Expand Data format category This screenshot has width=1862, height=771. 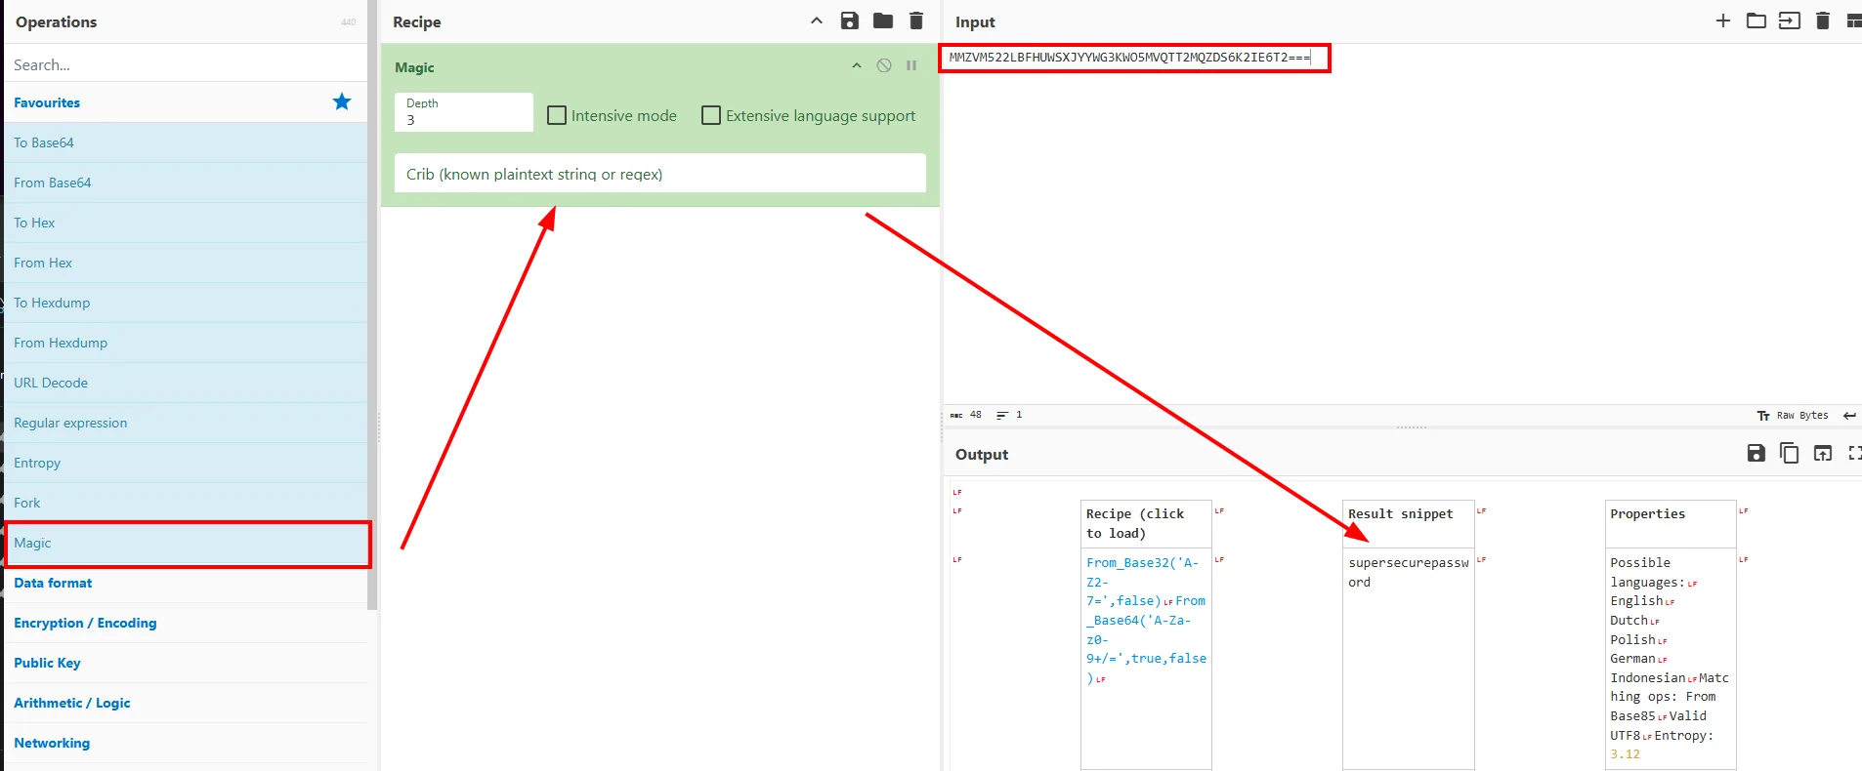[186, 583]
